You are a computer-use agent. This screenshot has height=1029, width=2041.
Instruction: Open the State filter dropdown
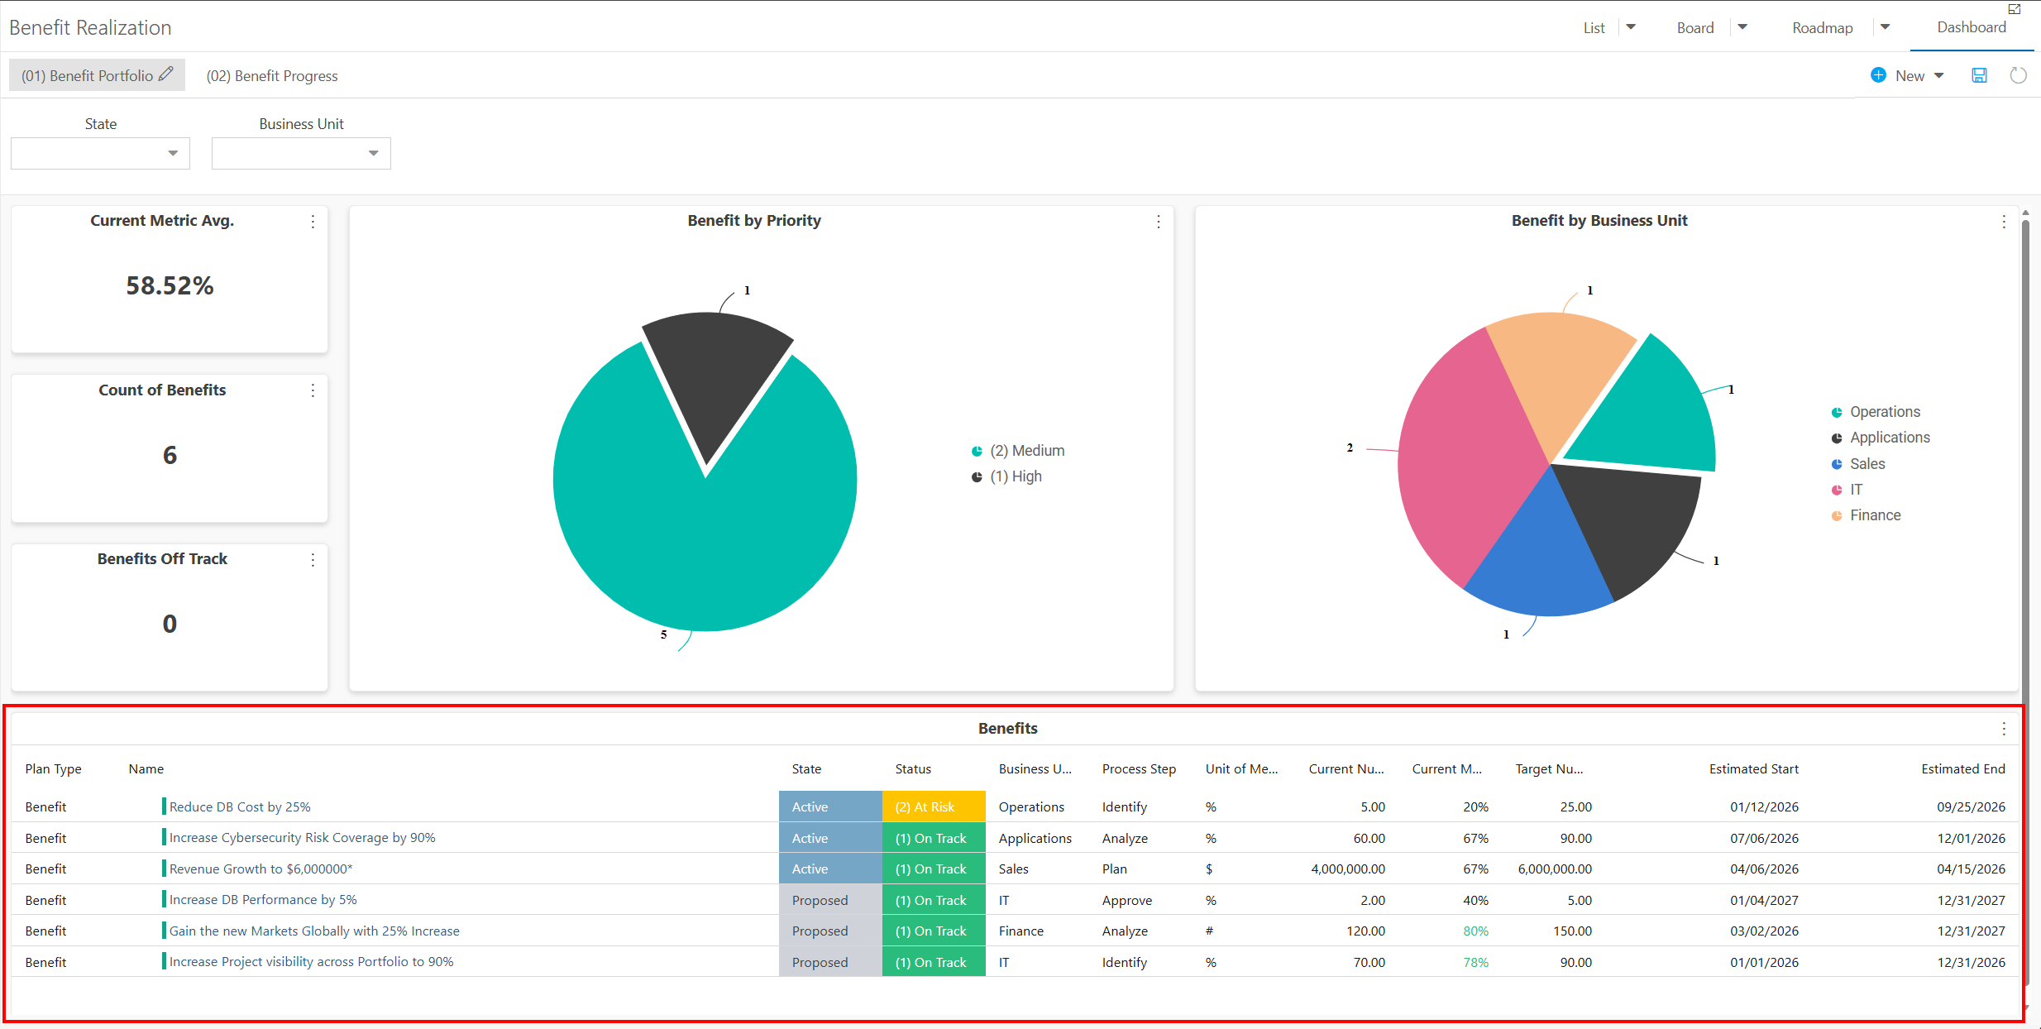point(100,153)
